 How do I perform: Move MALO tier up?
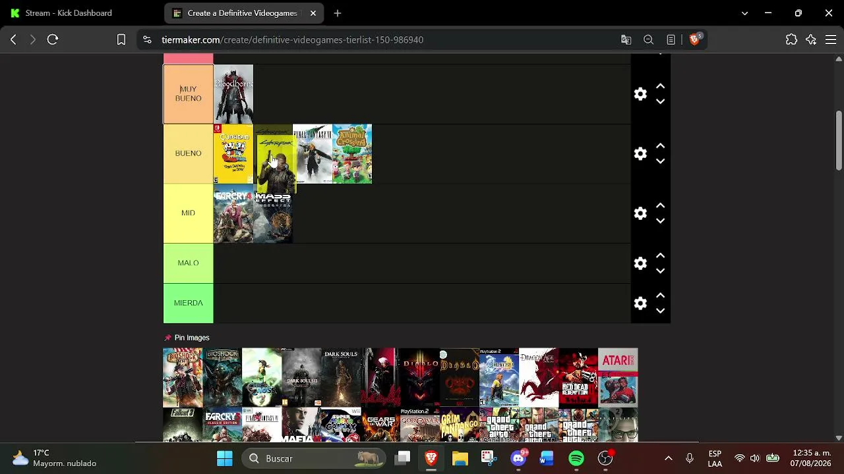660,255
